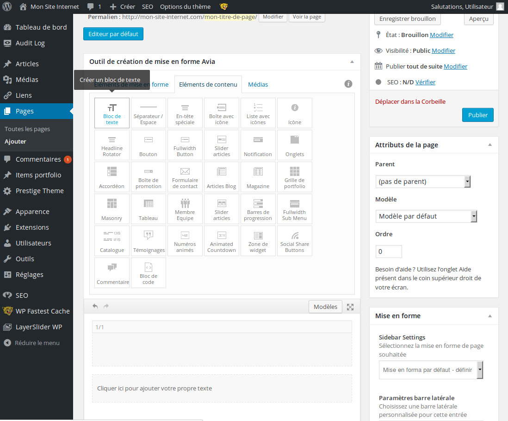Insert Articles Blog element
The image size is (508, 421).
pos(222,177)
